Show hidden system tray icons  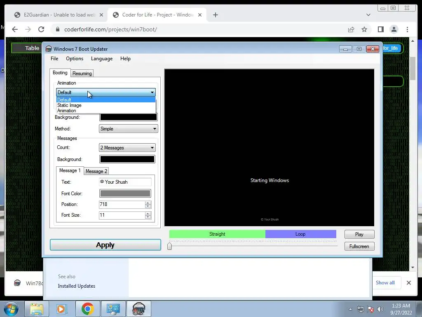coord(350,309)
